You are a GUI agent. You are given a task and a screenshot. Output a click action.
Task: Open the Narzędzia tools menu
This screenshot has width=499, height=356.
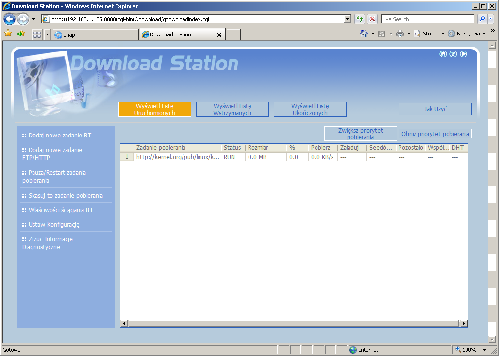point(466,34)
